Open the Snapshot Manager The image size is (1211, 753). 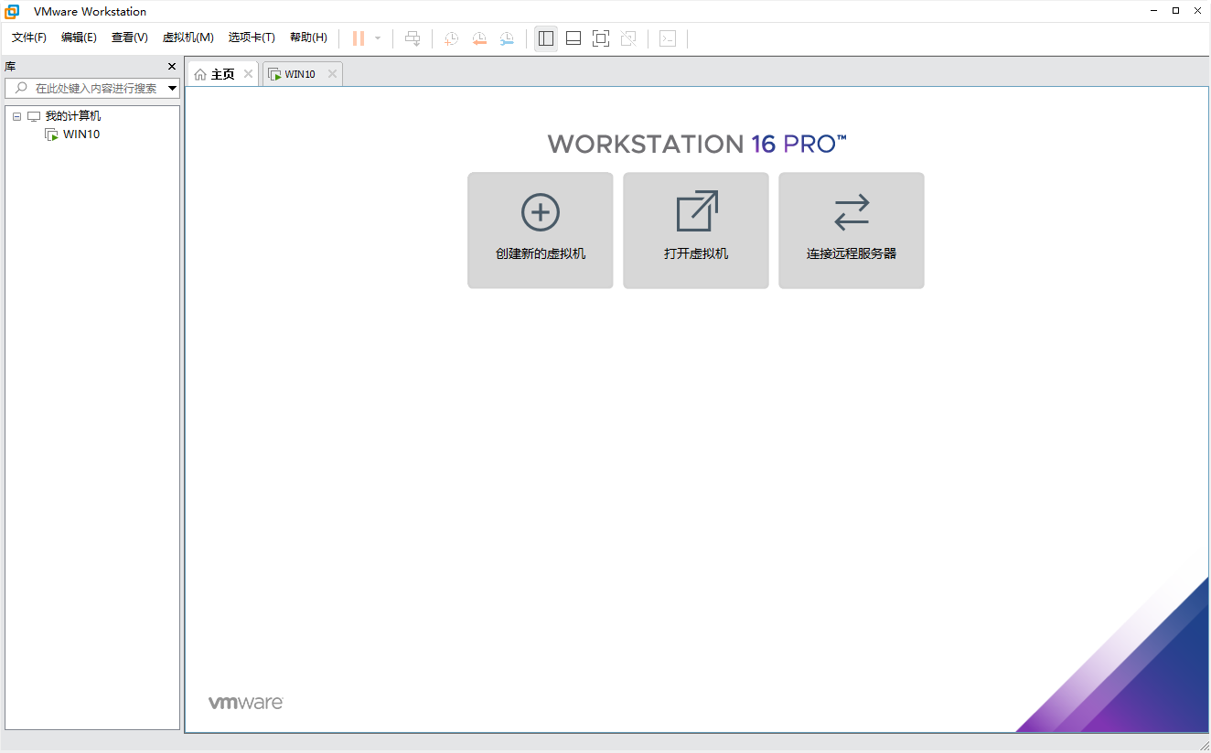(x=507, y=38)
